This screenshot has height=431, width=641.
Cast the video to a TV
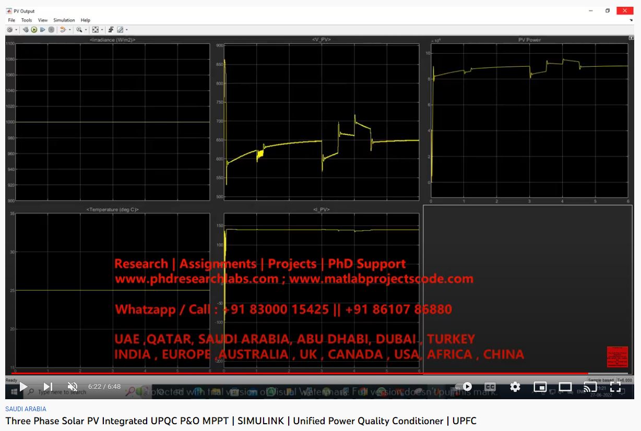coord(590,387)
